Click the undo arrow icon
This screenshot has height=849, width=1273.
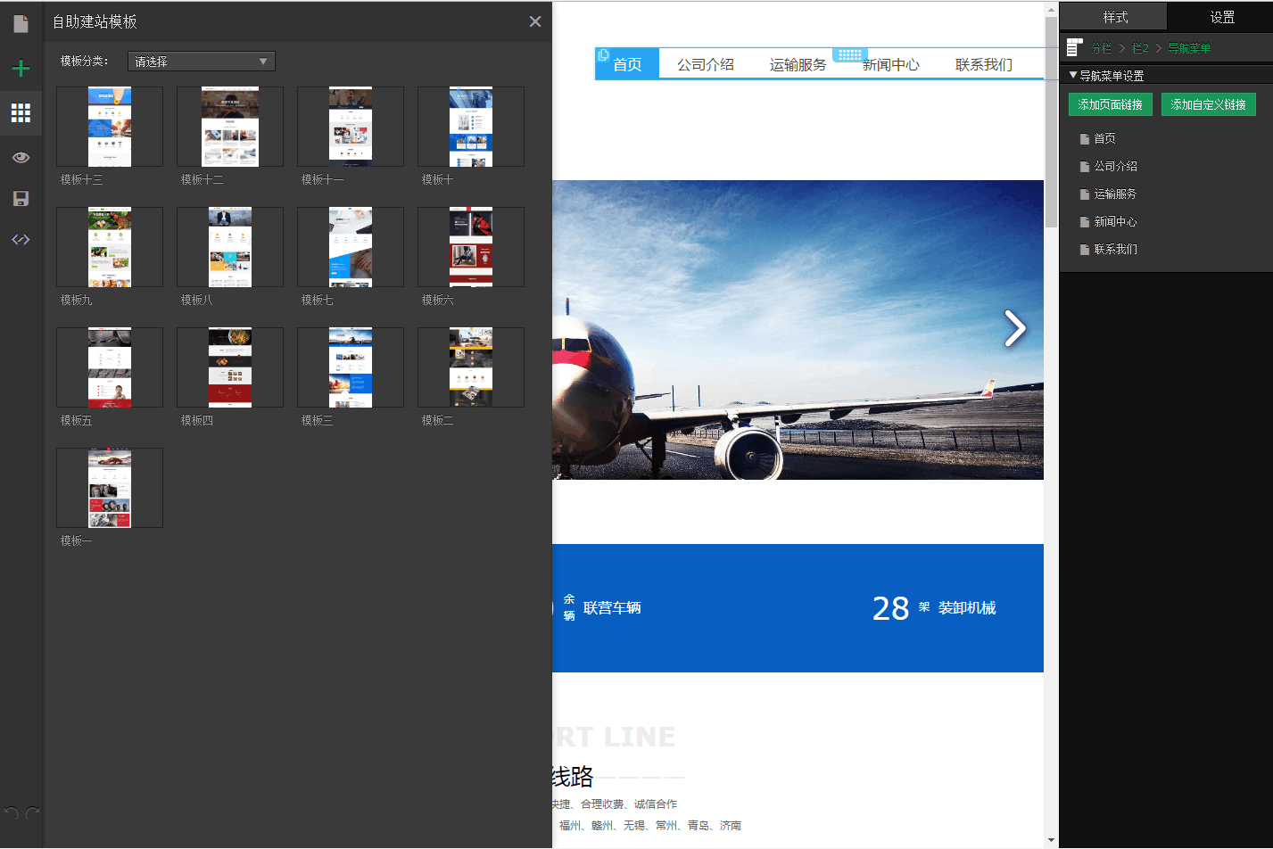[x=11, y=812]
